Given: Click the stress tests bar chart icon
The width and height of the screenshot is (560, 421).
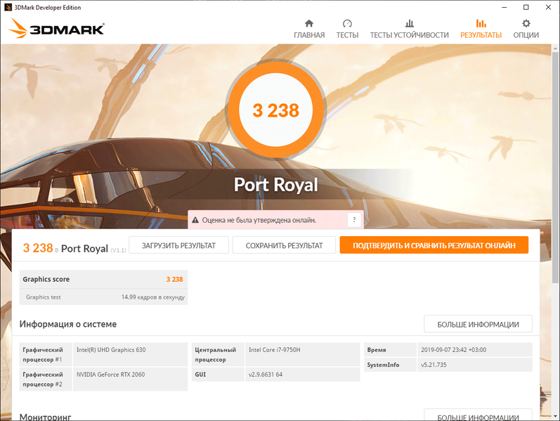Looking at the screenshot, I should (x=409, y=23).
